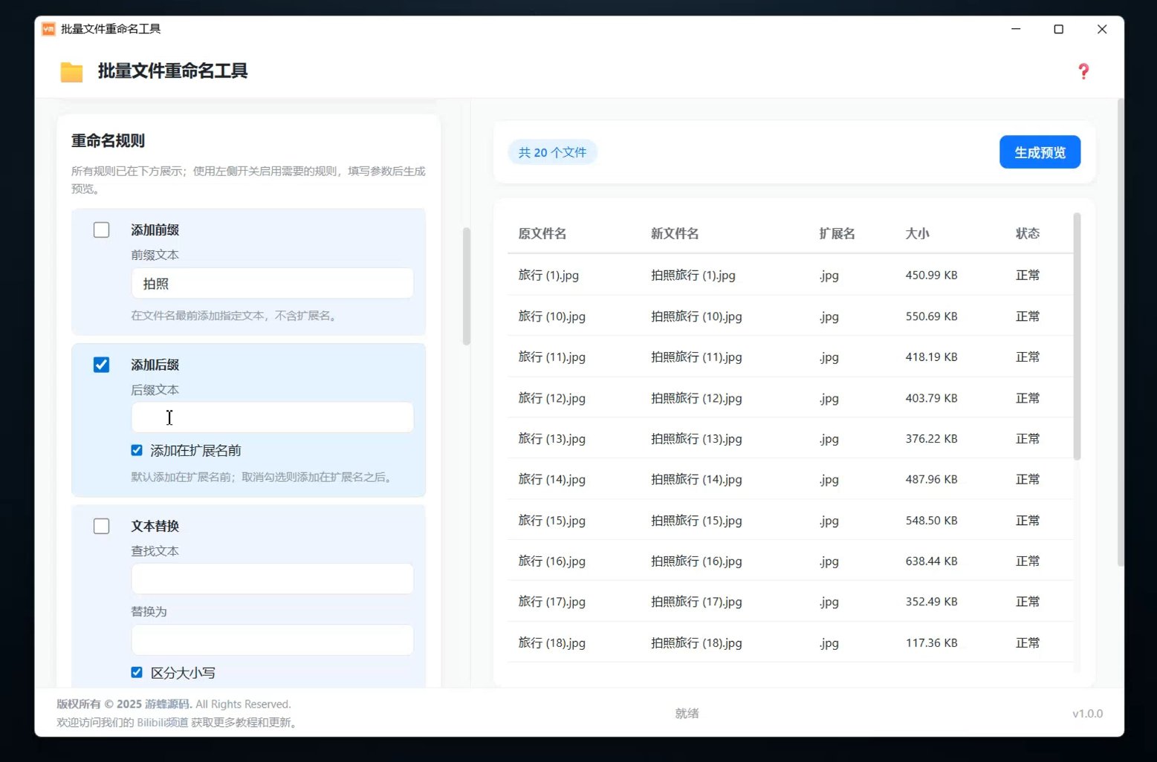Click the window's main vertical scrollbar
This screenshot has width=1157, height=762.
(1121, 332)
